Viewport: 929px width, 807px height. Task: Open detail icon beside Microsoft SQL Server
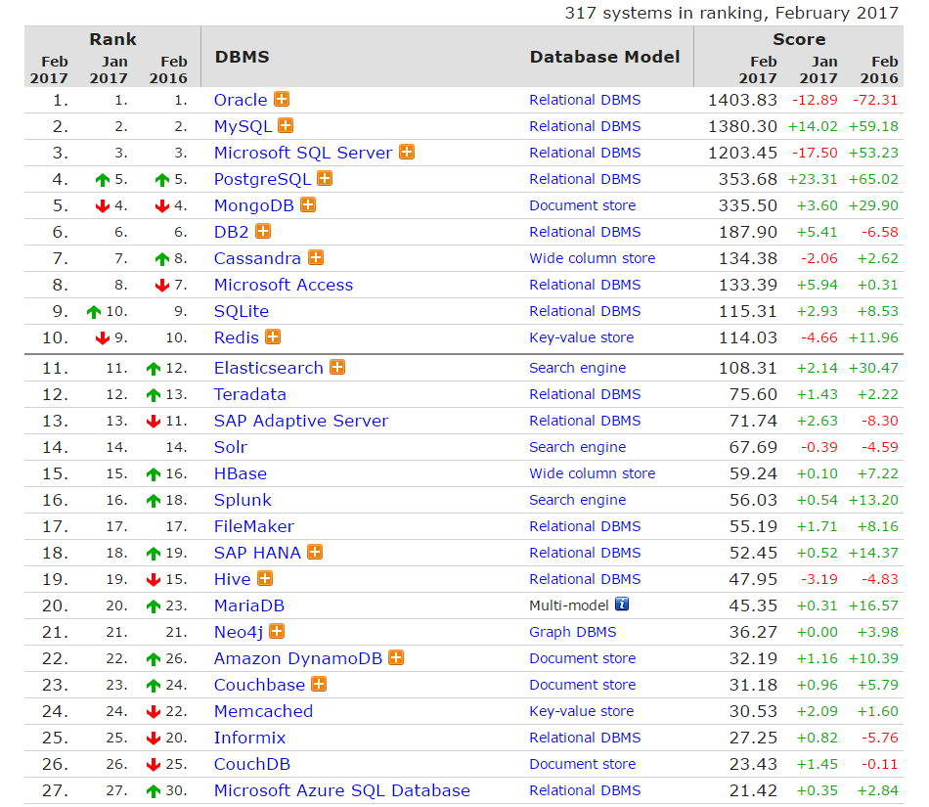point(407,152)
